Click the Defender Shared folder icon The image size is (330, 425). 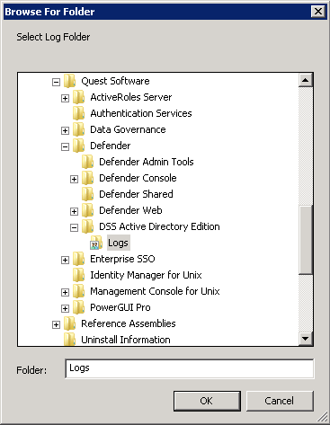87,194
